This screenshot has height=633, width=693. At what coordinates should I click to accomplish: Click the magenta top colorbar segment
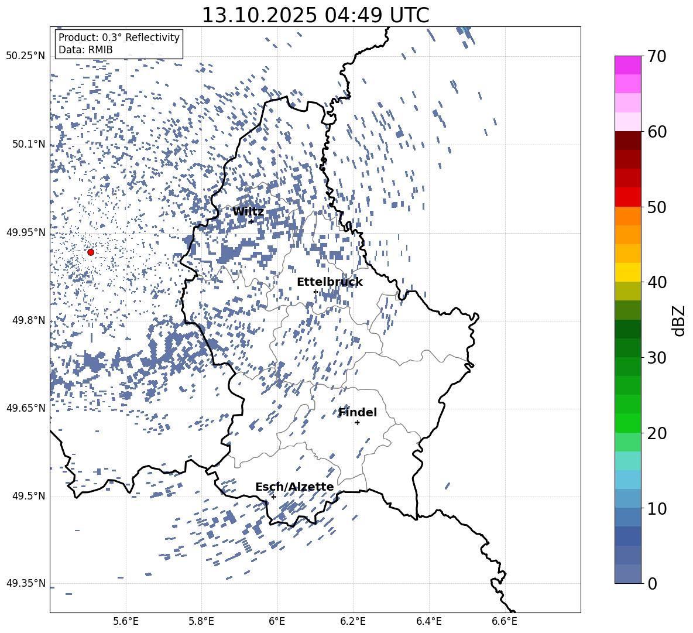[627, 65]
